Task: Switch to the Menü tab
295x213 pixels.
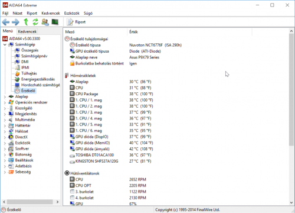Action: click(x=8, y=31)
